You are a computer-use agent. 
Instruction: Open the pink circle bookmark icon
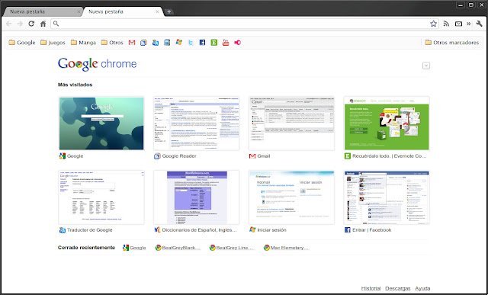(237, 43)
